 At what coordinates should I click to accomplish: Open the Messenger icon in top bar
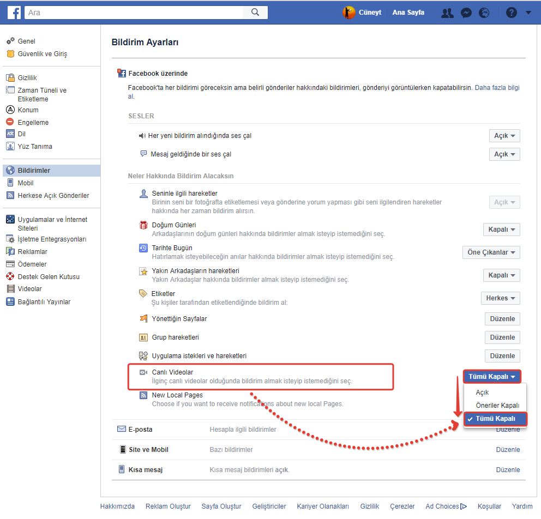click(x=466, y=13)
